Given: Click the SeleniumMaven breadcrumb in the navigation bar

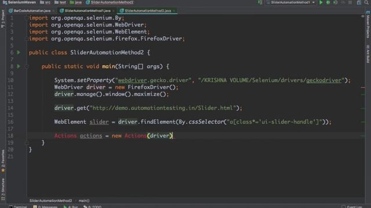Looking at the screenshot, I should (x=19, y=2).
